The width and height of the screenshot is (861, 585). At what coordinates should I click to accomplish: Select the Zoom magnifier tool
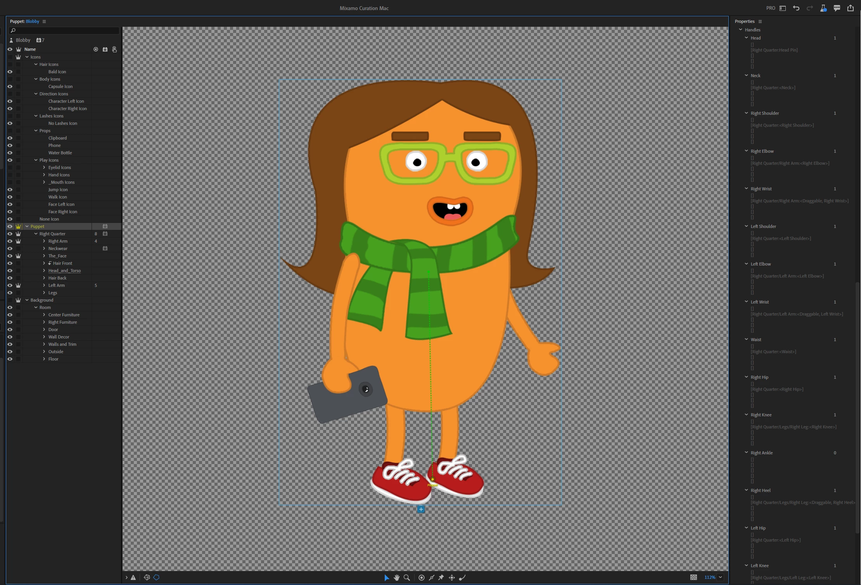click(407, 578)
